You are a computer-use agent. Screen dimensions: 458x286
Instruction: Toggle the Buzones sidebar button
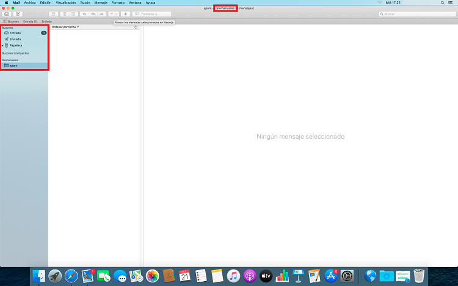click(x=12, y=21)
